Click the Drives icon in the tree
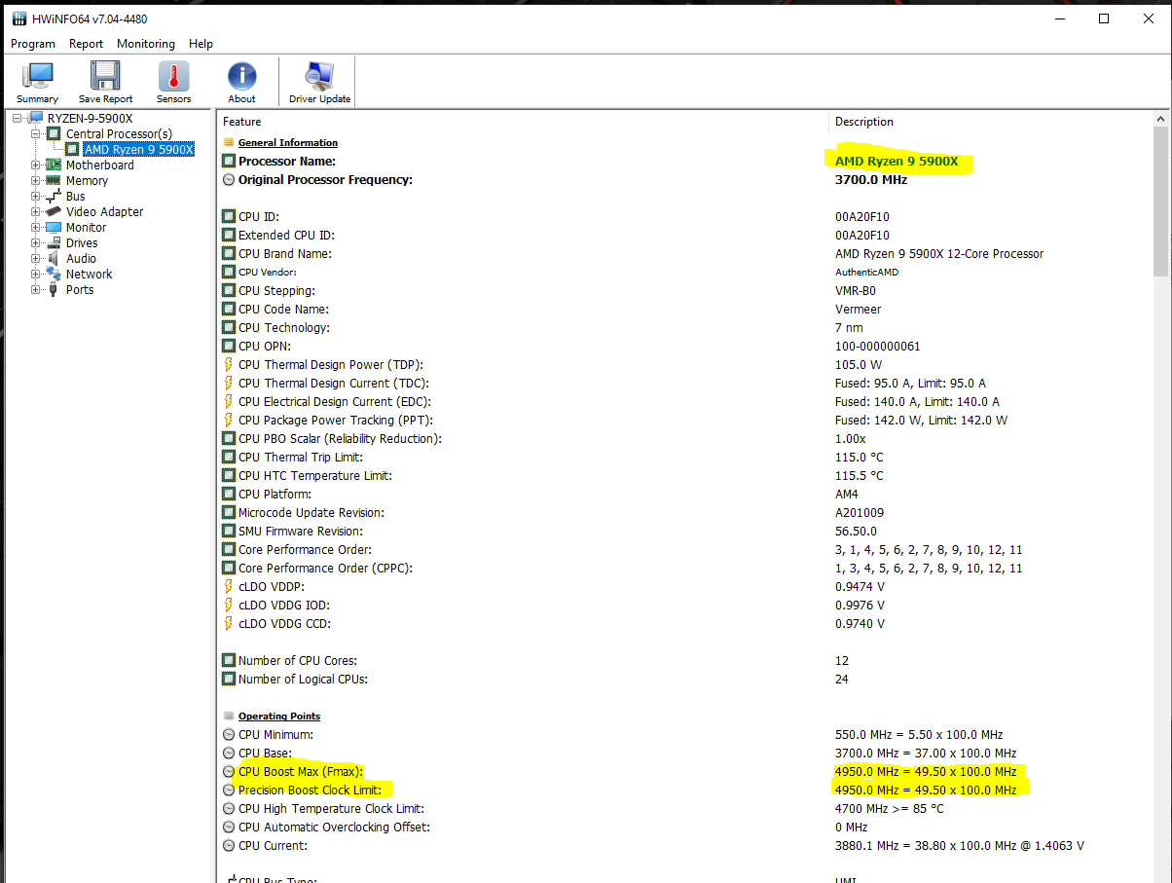Image resolution: width=1172 pixels, height=883 pixels. pyautogui.click(x=54, y=242)
